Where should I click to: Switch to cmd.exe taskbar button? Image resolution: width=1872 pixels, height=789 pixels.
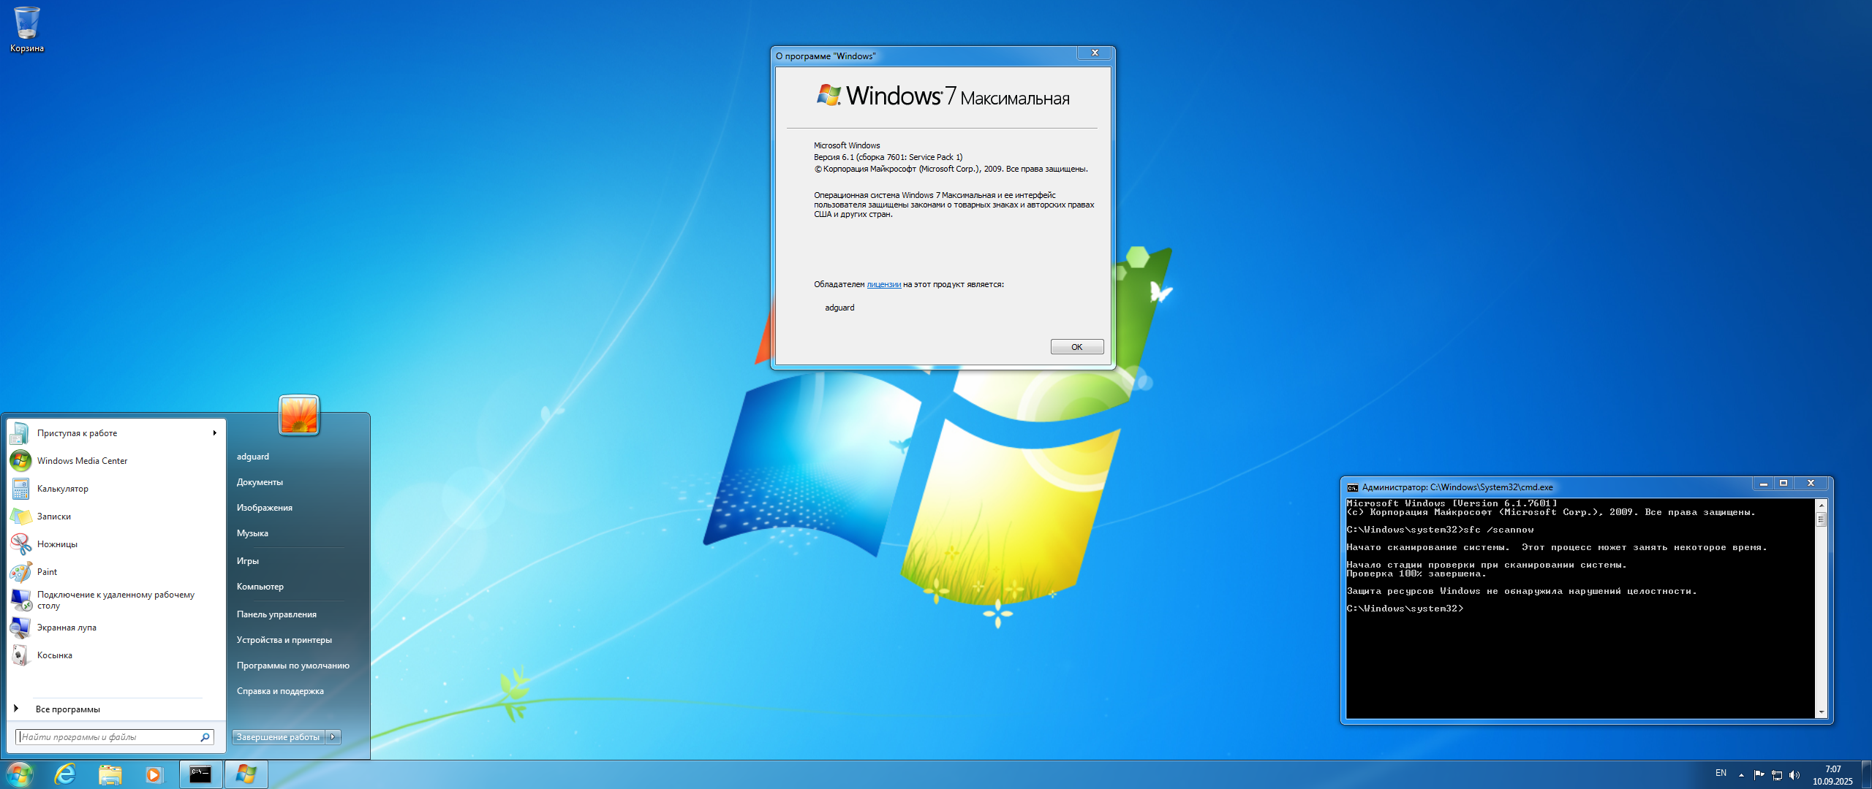click(x=200, y=774)
